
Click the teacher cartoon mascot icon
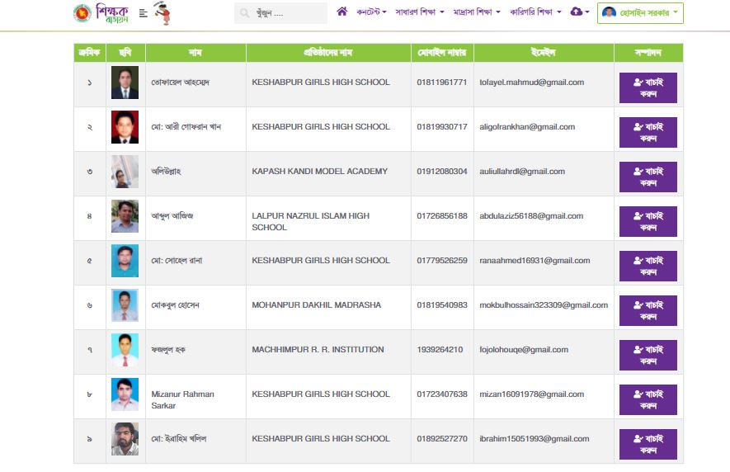(162, 13)
